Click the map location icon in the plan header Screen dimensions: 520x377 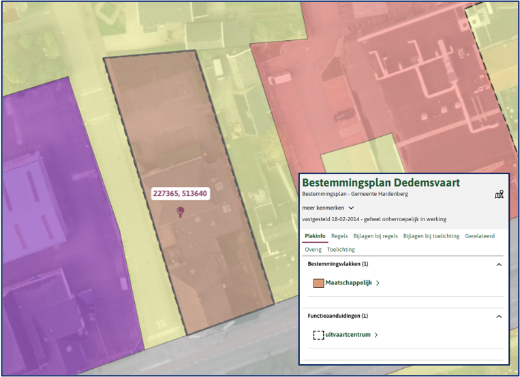pyautogui.click(x=499, y=194)
